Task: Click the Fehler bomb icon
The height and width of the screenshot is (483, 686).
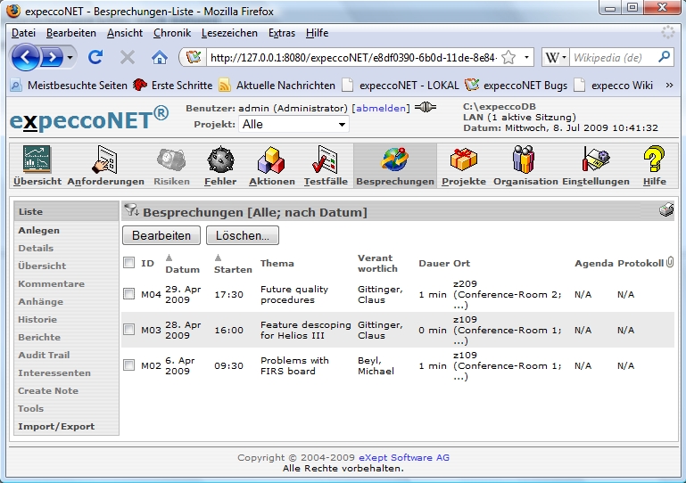Action: pyautogui.click(x=220, y=160)
